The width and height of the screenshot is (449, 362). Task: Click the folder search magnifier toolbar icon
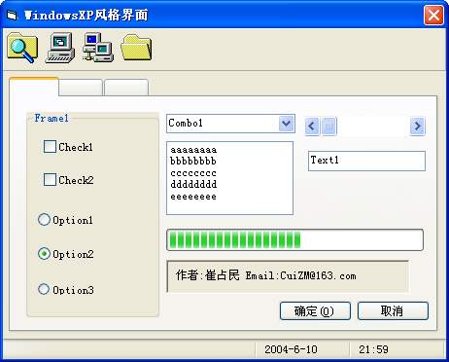click(x=22, y=48)
